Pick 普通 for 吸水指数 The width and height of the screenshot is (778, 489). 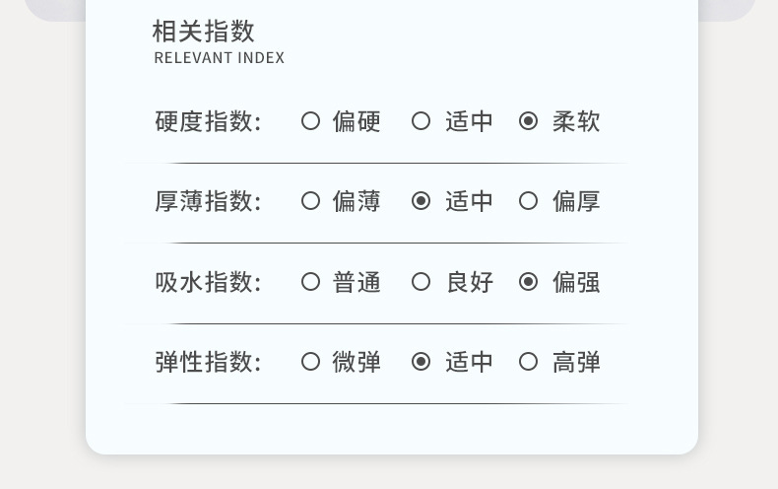tap(311, 282)
